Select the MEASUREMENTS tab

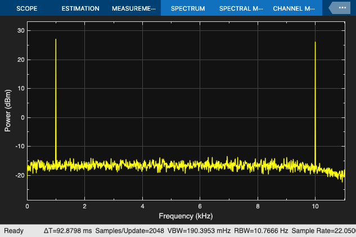[x=134, y=8]
